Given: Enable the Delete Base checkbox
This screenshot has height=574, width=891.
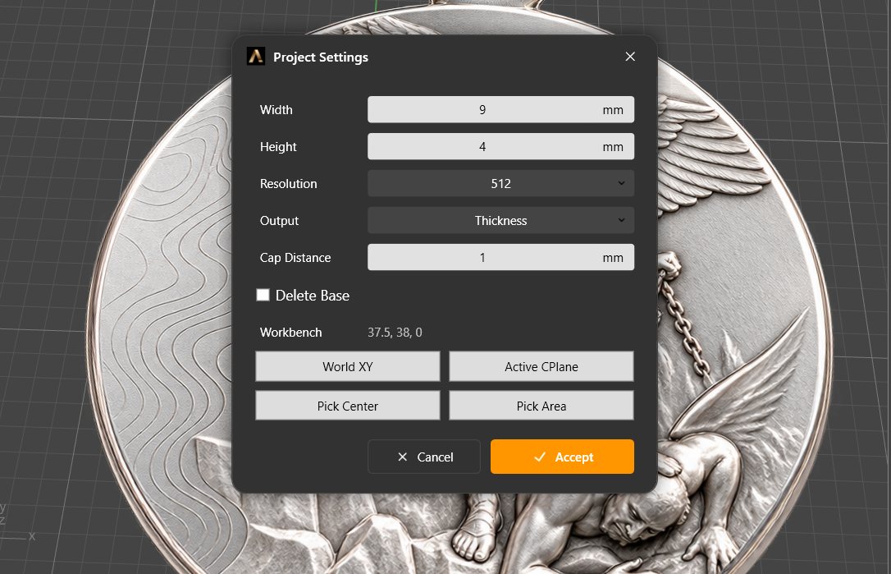Looking at the screenshot, I should 263,295.
